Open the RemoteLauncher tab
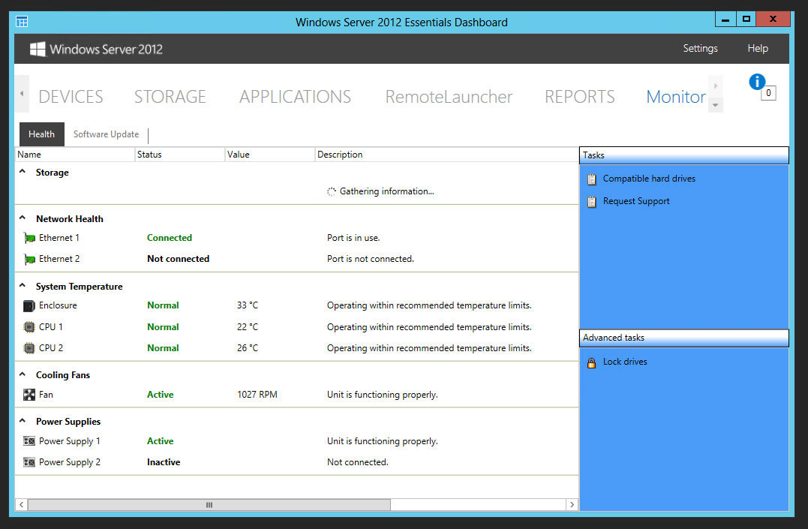The height and width of the screenshot is (529, 808). 449,96
